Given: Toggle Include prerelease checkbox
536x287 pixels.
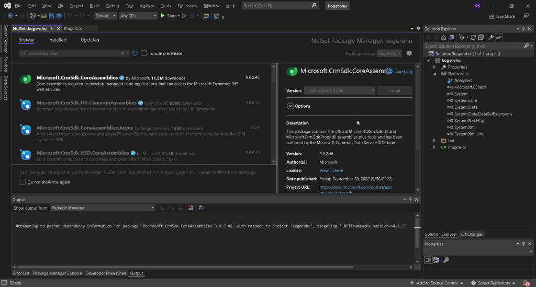Looking at the screenshot, I should [x=143, y=53].
